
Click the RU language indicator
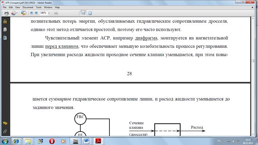(219, 141)
